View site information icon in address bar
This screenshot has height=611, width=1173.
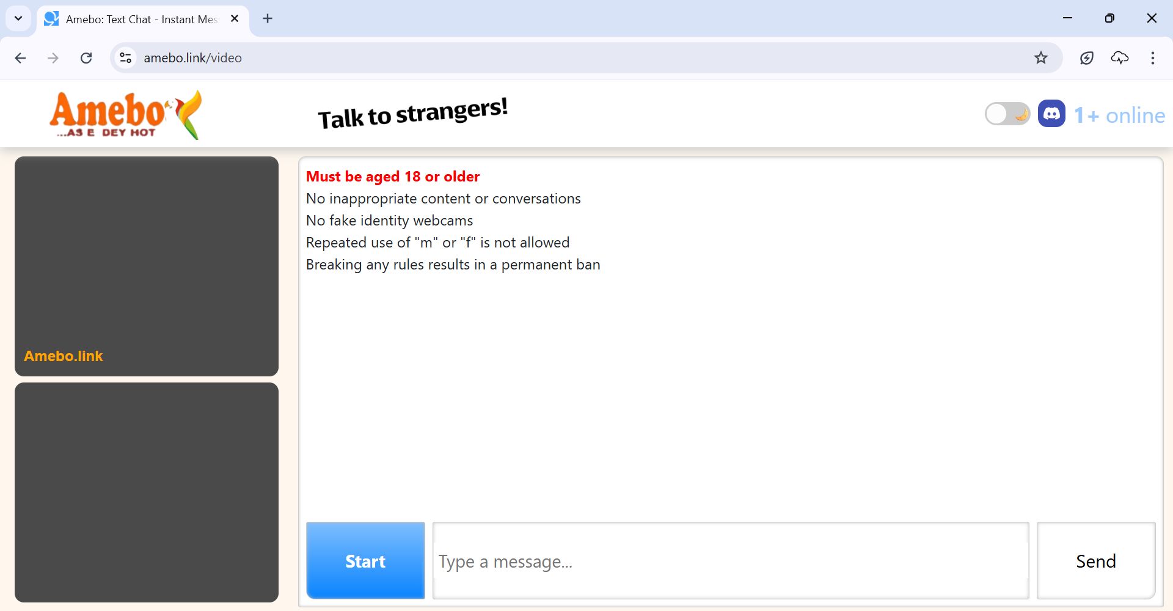pos(125,58)
